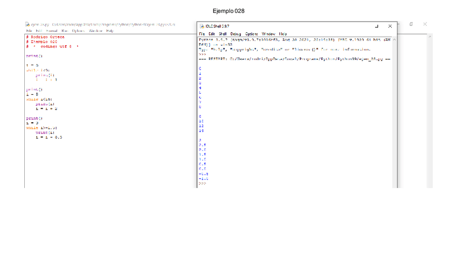Click the 'i = 3' assignment line
457x257 pixels.
(32, 123)
